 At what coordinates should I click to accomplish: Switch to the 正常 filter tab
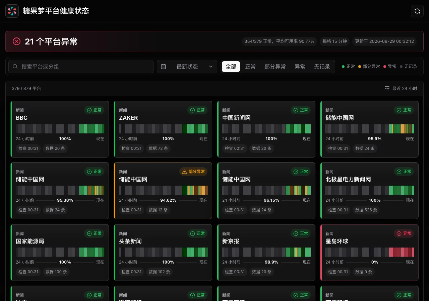[250, 67]
